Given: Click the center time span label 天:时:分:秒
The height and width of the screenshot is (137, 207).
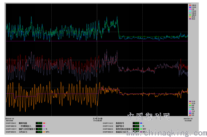Looking at the screenshot, I should 98,119.
